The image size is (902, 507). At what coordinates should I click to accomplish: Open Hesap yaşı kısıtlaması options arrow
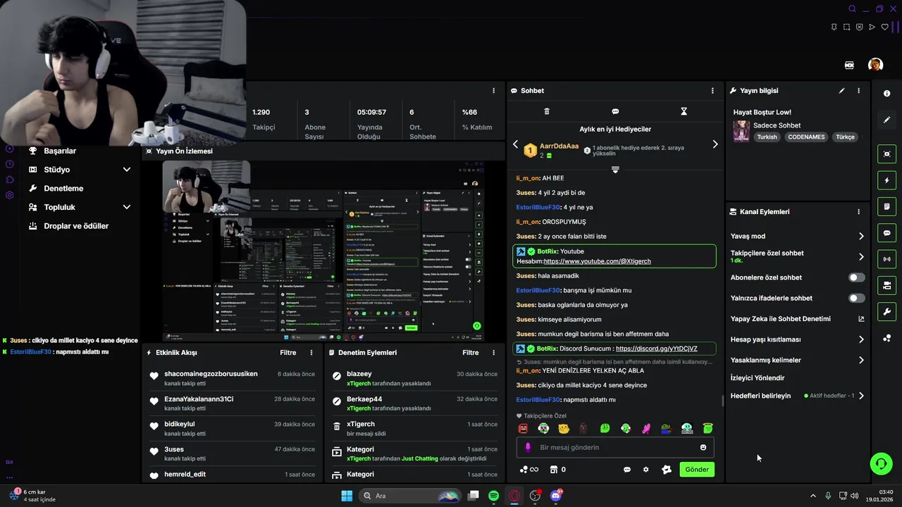click(x=861, y=339)
